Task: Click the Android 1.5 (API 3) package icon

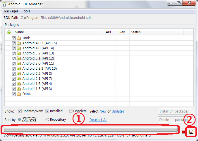Action: tap(19, 89)
